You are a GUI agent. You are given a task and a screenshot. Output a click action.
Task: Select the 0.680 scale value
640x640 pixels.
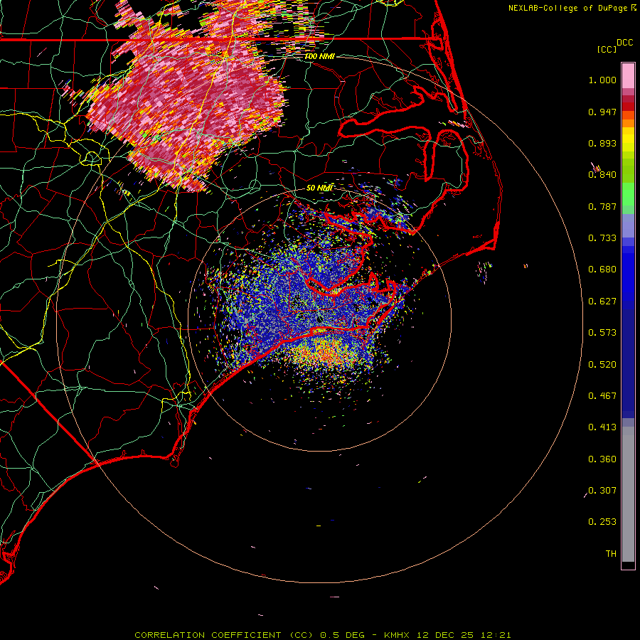(602, 270)
